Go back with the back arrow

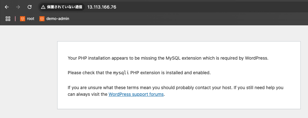click(7, 7)
